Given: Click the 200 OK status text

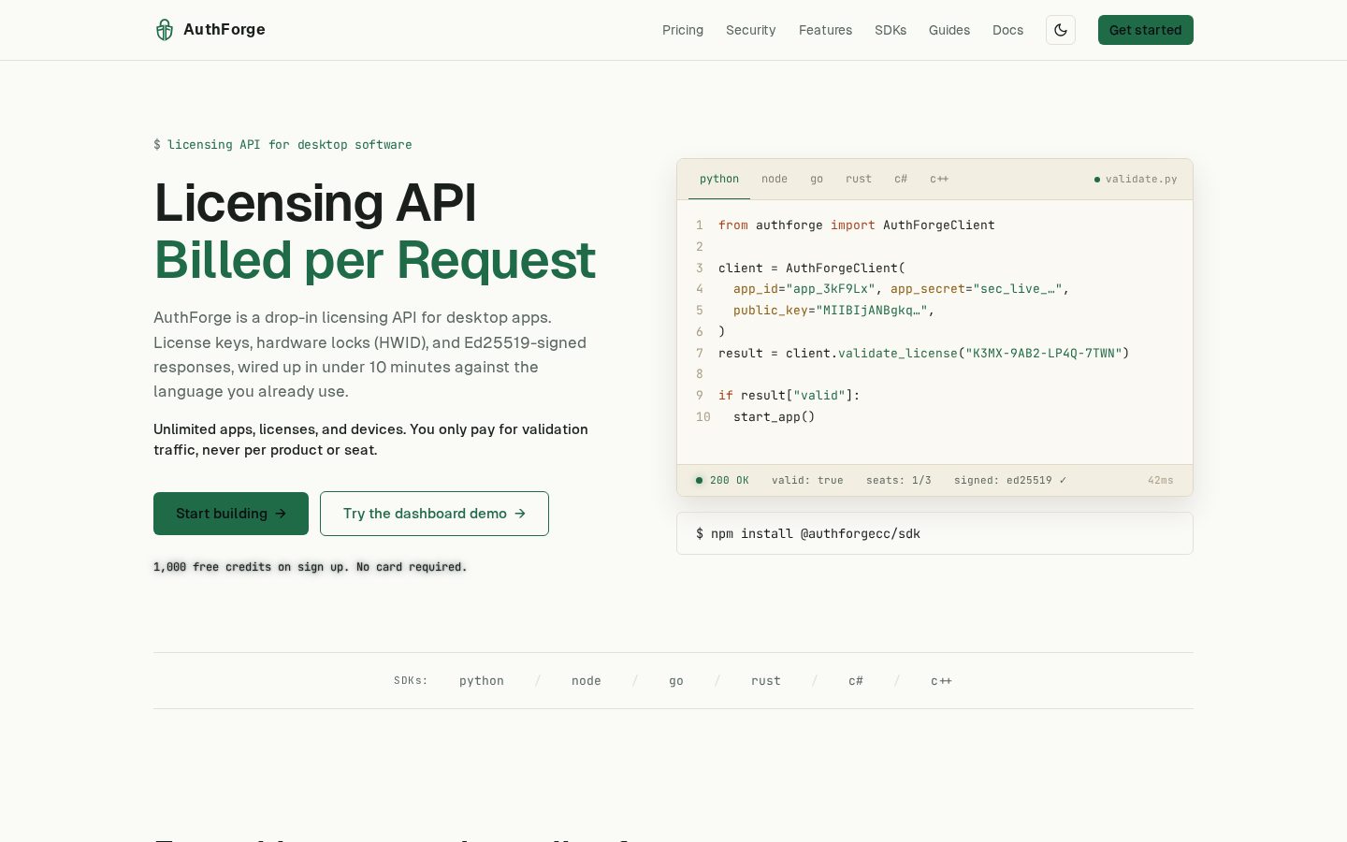Looking at the screenshot, I should (730, 480).
